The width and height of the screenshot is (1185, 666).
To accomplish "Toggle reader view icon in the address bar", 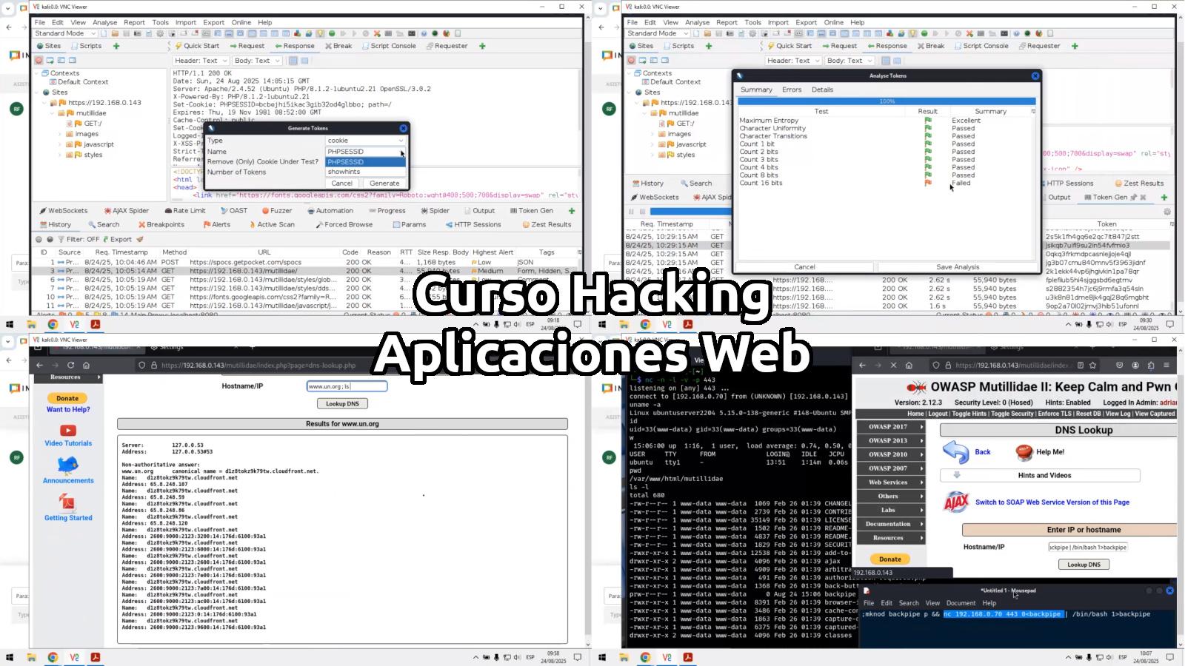I will click(x=1080, y=365).
